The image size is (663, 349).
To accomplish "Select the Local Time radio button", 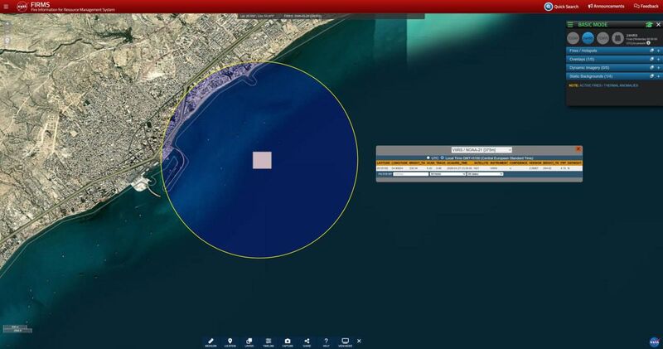I will click(x=443, y=158).
